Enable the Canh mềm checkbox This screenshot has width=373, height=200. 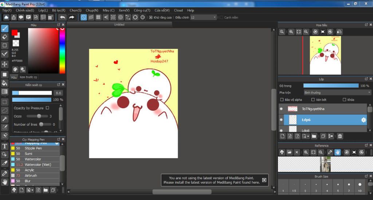pos(221,17)
